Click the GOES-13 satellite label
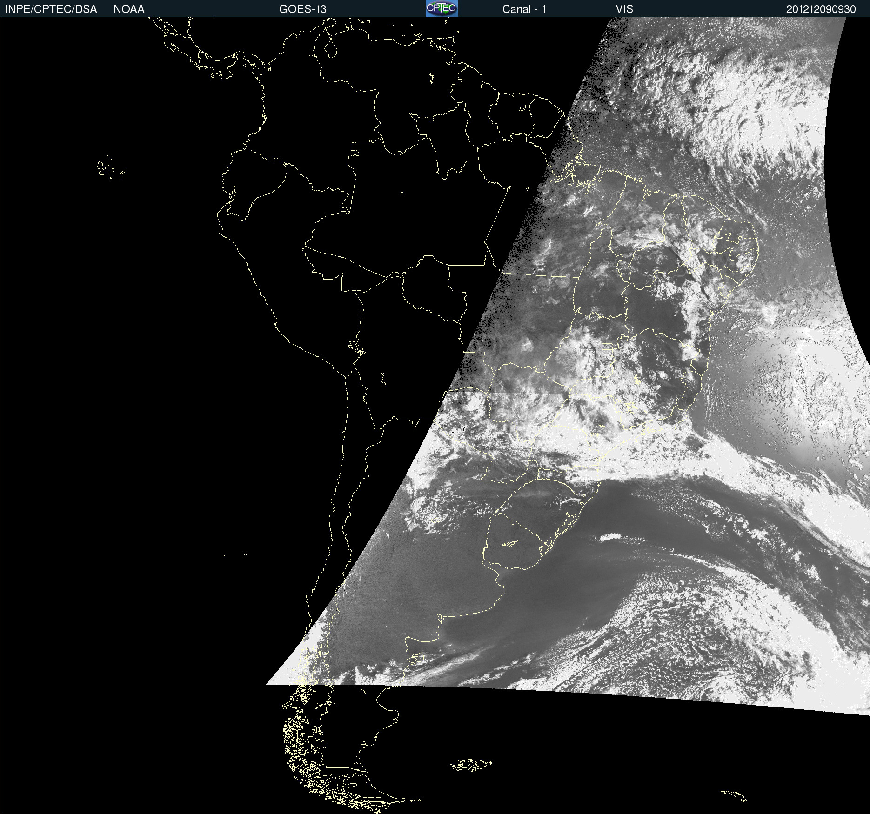 point(303,9)
